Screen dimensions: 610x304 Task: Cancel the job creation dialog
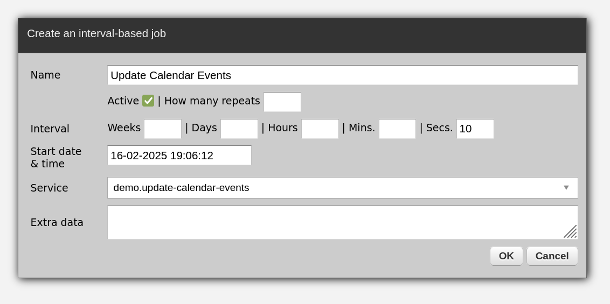click(552, 256)
